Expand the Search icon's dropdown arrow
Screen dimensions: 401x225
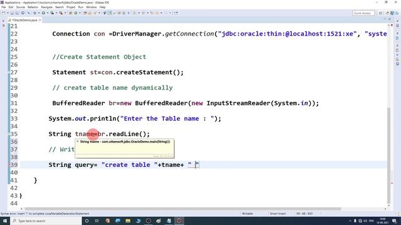pyautogui.click(x=99, y=13)
